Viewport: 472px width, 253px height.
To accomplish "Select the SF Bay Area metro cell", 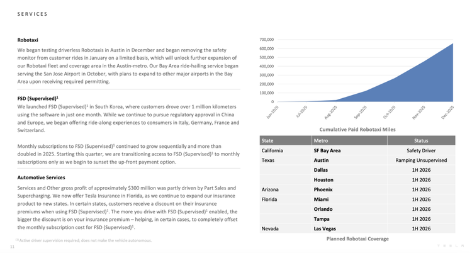I will point(327,150).
